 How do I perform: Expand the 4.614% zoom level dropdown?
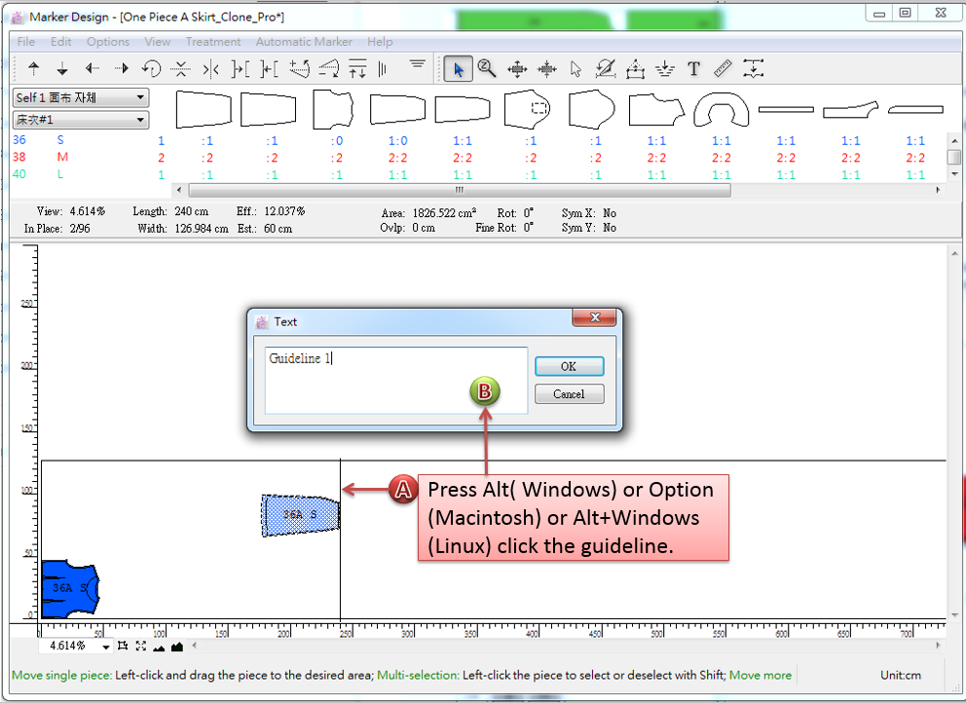105,647
